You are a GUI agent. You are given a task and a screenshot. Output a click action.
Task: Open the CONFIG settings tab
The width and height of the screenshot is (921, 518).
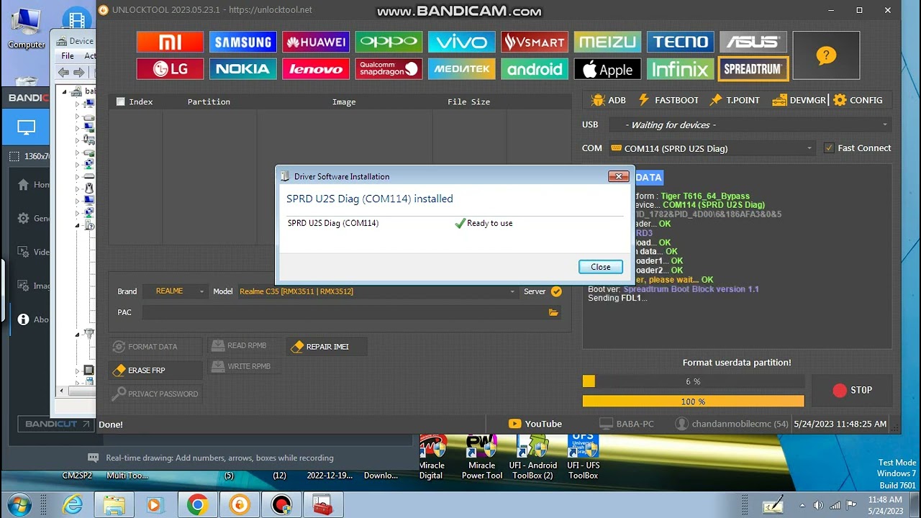[858, 100]
